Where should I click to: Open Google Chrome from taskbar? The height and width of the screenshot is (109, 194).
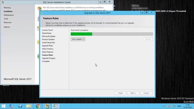point(38,106)
